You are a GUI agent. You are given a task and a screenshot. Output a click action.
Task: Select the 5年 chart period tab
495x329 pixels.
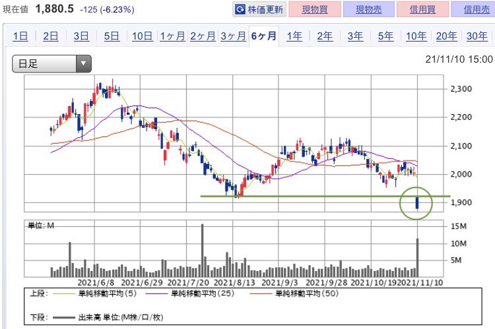tap(386, 36)
